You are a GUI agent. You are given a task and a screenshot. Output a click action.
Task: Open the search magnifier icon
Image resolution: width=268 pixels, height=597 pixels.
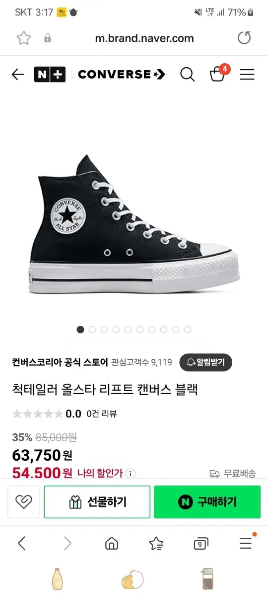187,75
